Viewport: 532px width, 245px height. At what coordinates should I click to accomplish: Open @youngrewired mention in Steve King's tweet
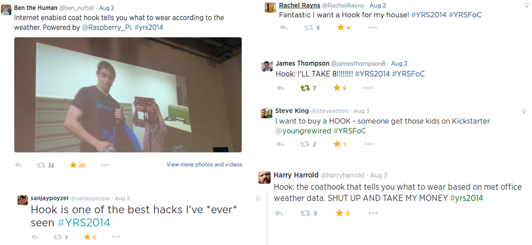click(x=303, y=131)
